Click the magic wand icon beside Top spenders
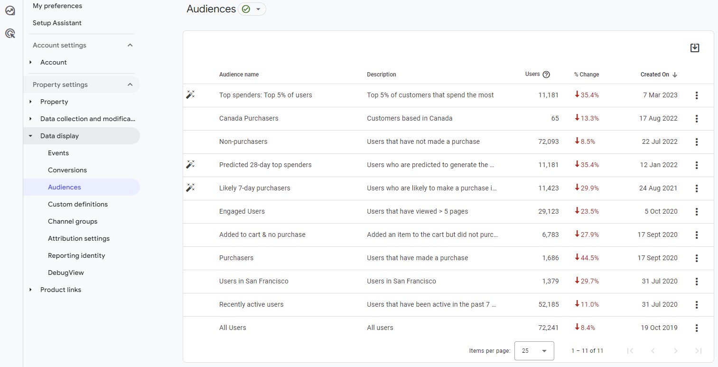Viewport: 718px width, 367px height. 190,95
